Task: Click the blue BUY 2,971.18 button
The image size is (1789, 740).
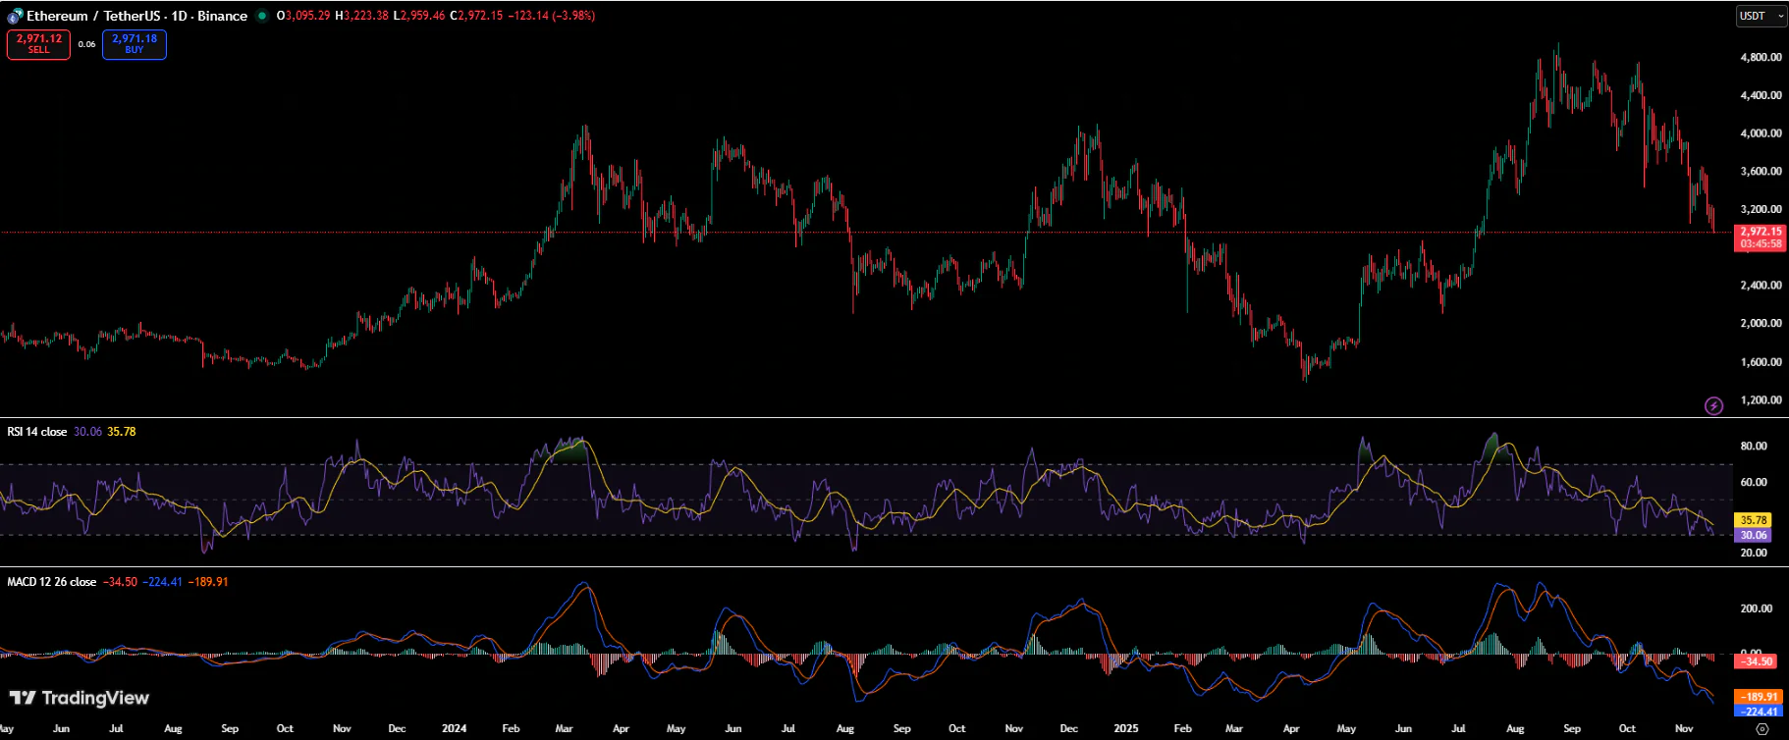Action: [135, 44]
